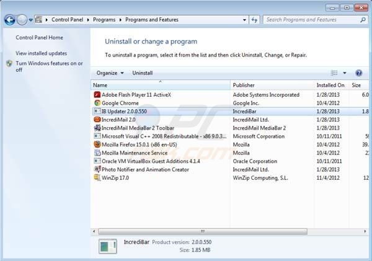Image resolution: width=372 pixels, height=261 pixels.
Task: Select Mozilla Firefox 15.0.1 entry name
Action: point(139,144)
